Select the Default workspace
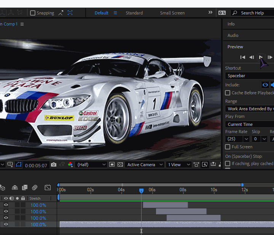This screenshot has height=235, width=274. [x=101, y=13]
